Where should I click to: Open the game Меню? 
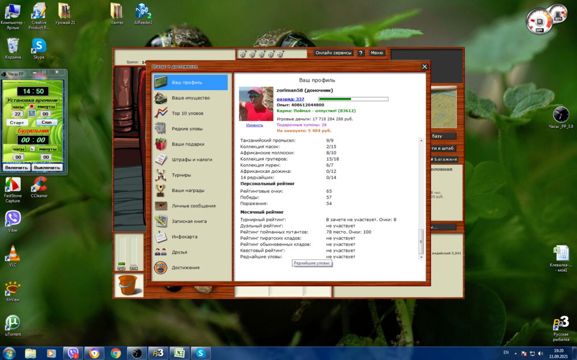(x=376, y=52)
